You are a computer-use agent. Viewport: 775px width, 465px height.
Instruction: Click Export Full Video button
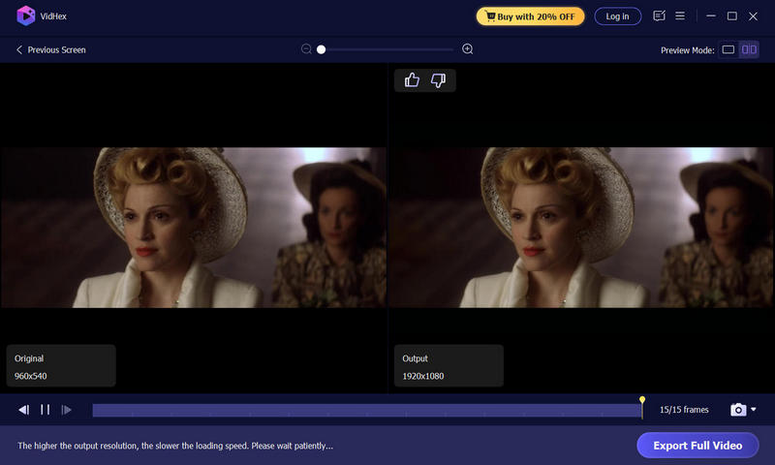(697, 446)
